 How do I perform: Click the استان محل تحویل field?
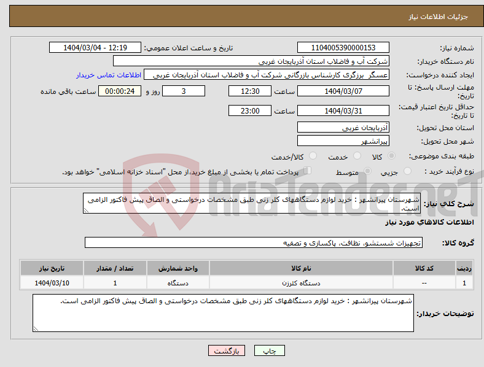343,128
